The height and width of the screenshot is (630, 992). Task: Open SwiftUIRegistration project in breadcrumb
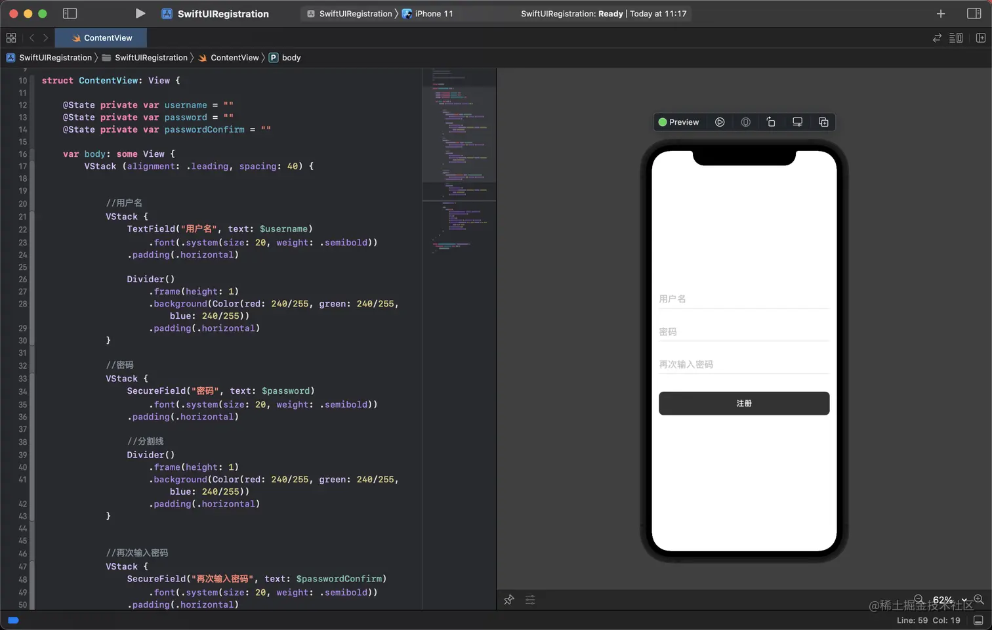click(49, 58)
